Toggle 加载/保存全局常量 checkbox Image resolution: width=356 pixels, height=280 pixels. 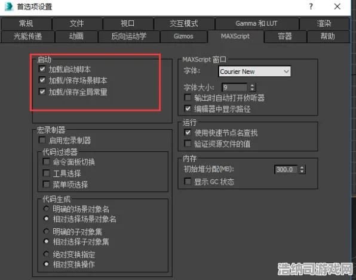tap(42, 92)
